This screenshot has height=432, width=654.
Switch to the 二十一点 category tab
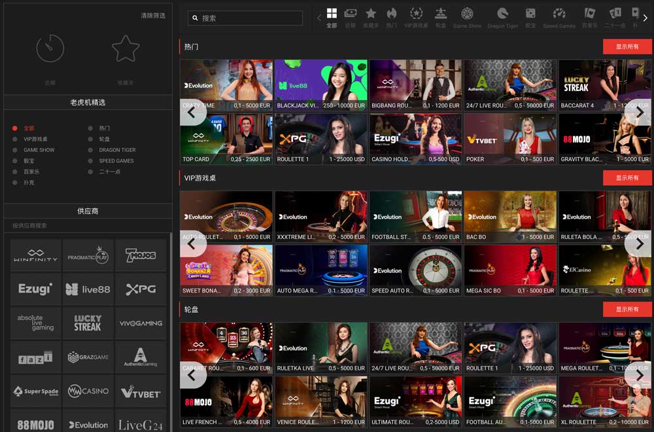615,13
